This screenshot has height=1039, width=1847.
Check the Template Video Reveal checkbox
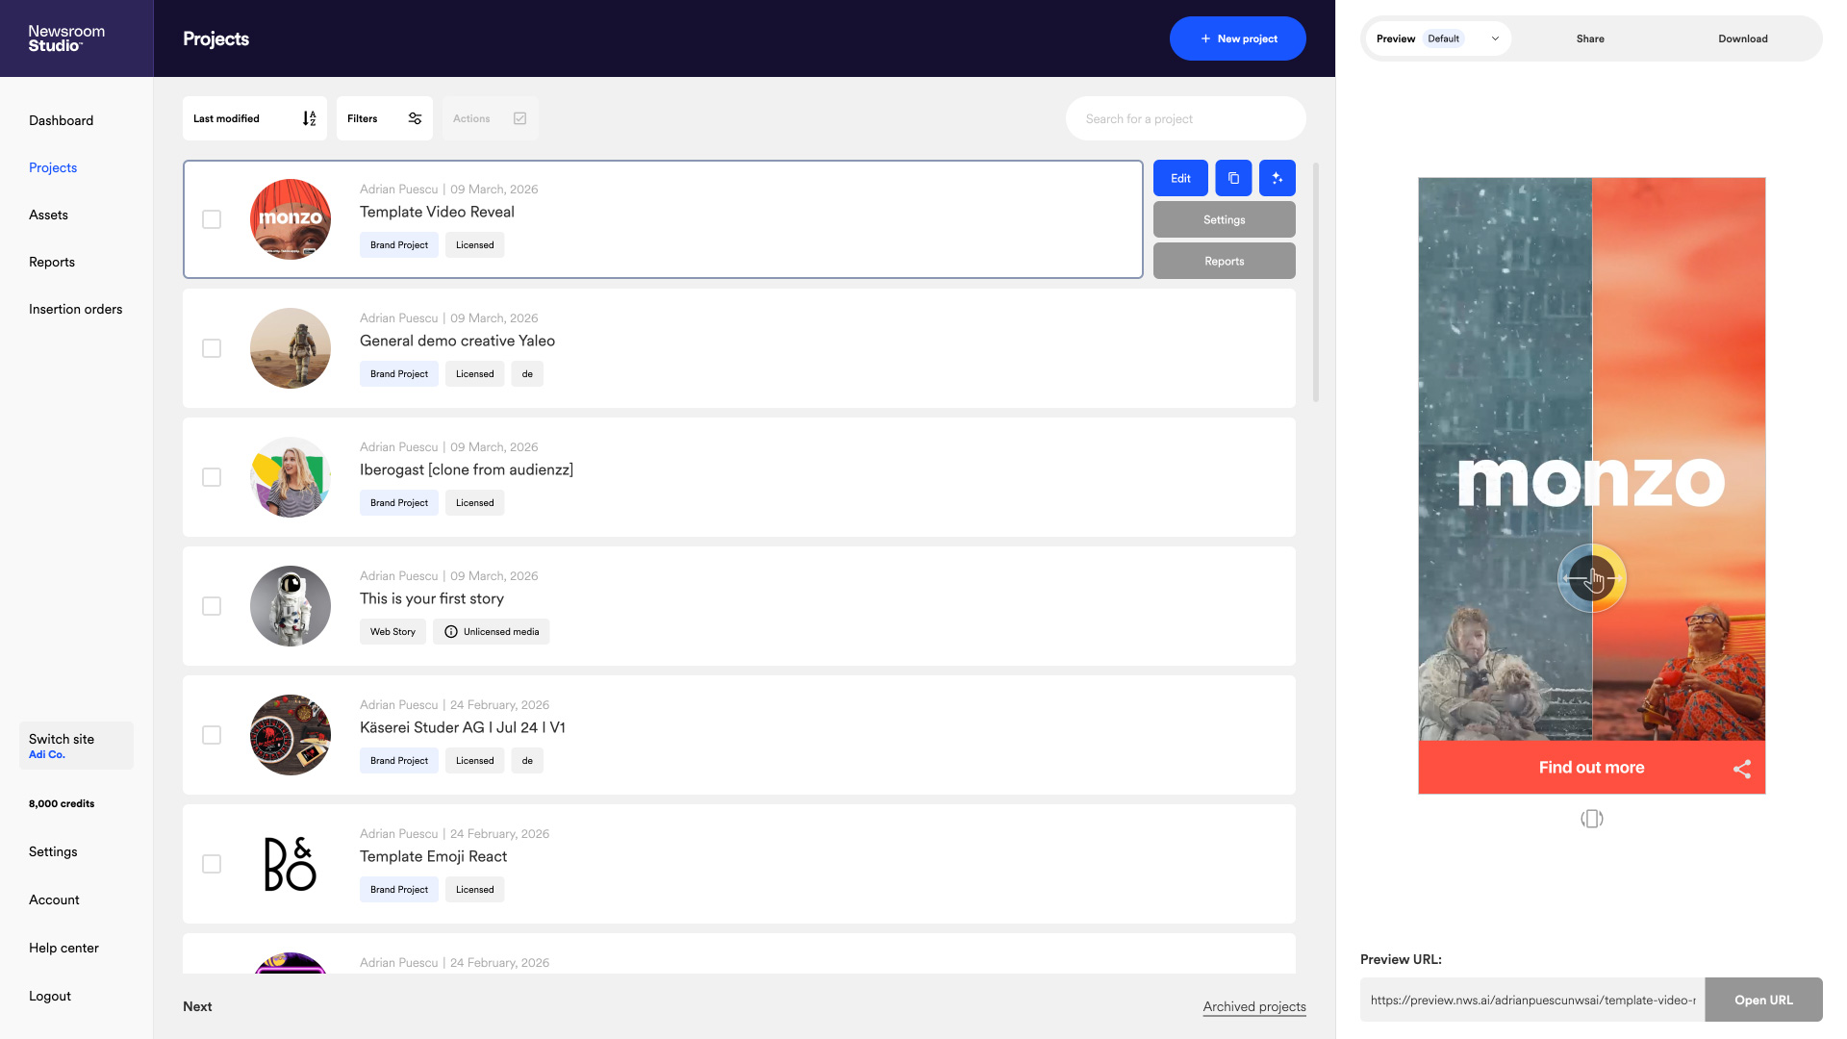(212, 219)
